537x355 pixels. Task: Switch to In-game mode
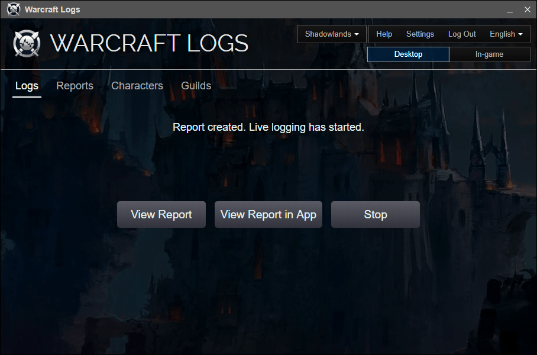click(x=490, y=54)
